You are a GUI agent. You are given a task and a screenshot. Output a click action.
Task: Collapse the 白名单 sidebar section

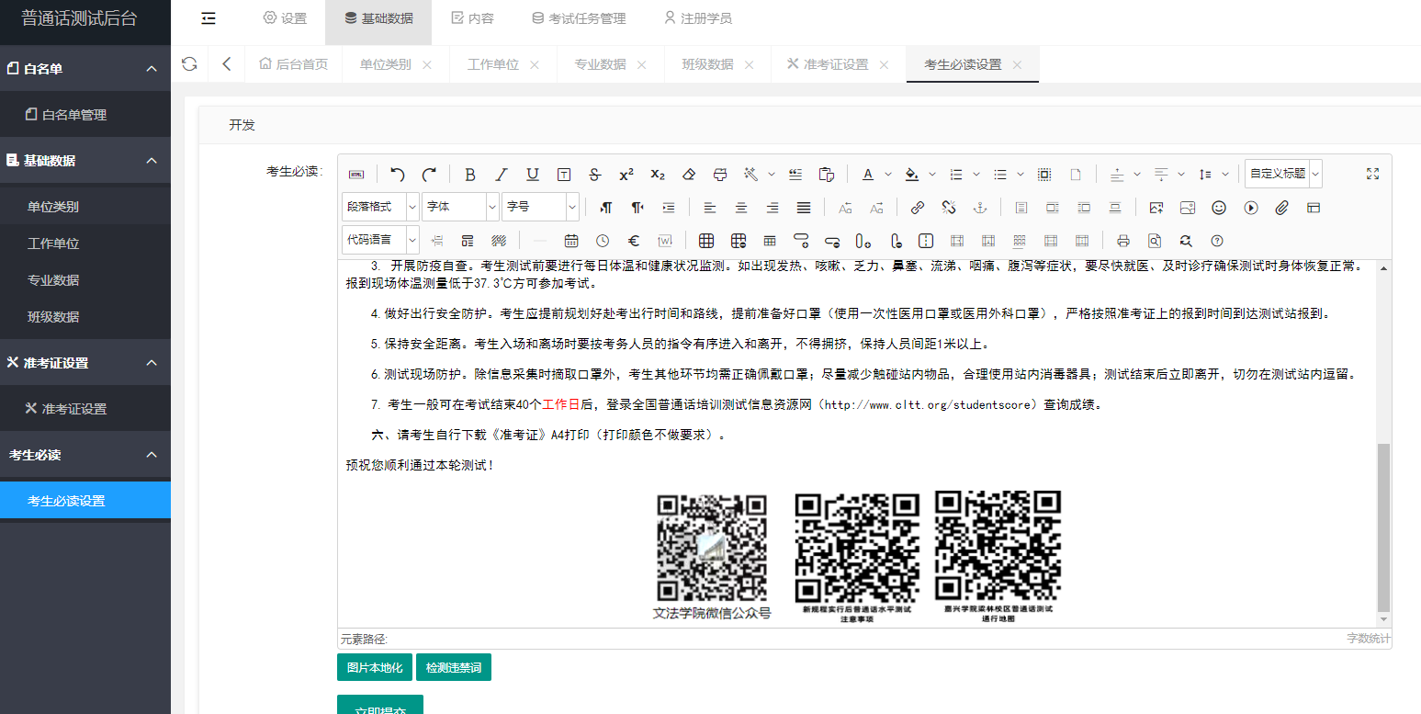point(85,69)
